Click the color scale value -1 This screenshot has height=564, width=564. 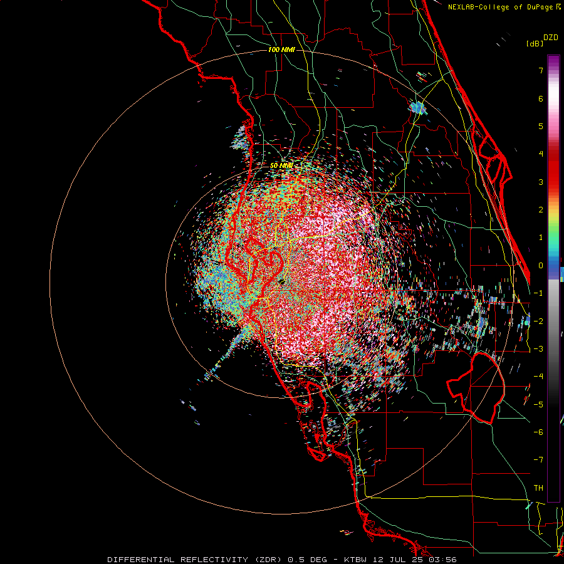tap(538, 293)
